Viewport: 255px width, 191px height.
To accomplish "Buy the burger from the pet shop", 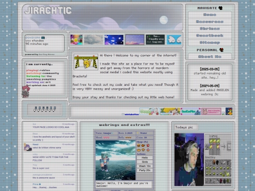I will [x=138, y=146].
